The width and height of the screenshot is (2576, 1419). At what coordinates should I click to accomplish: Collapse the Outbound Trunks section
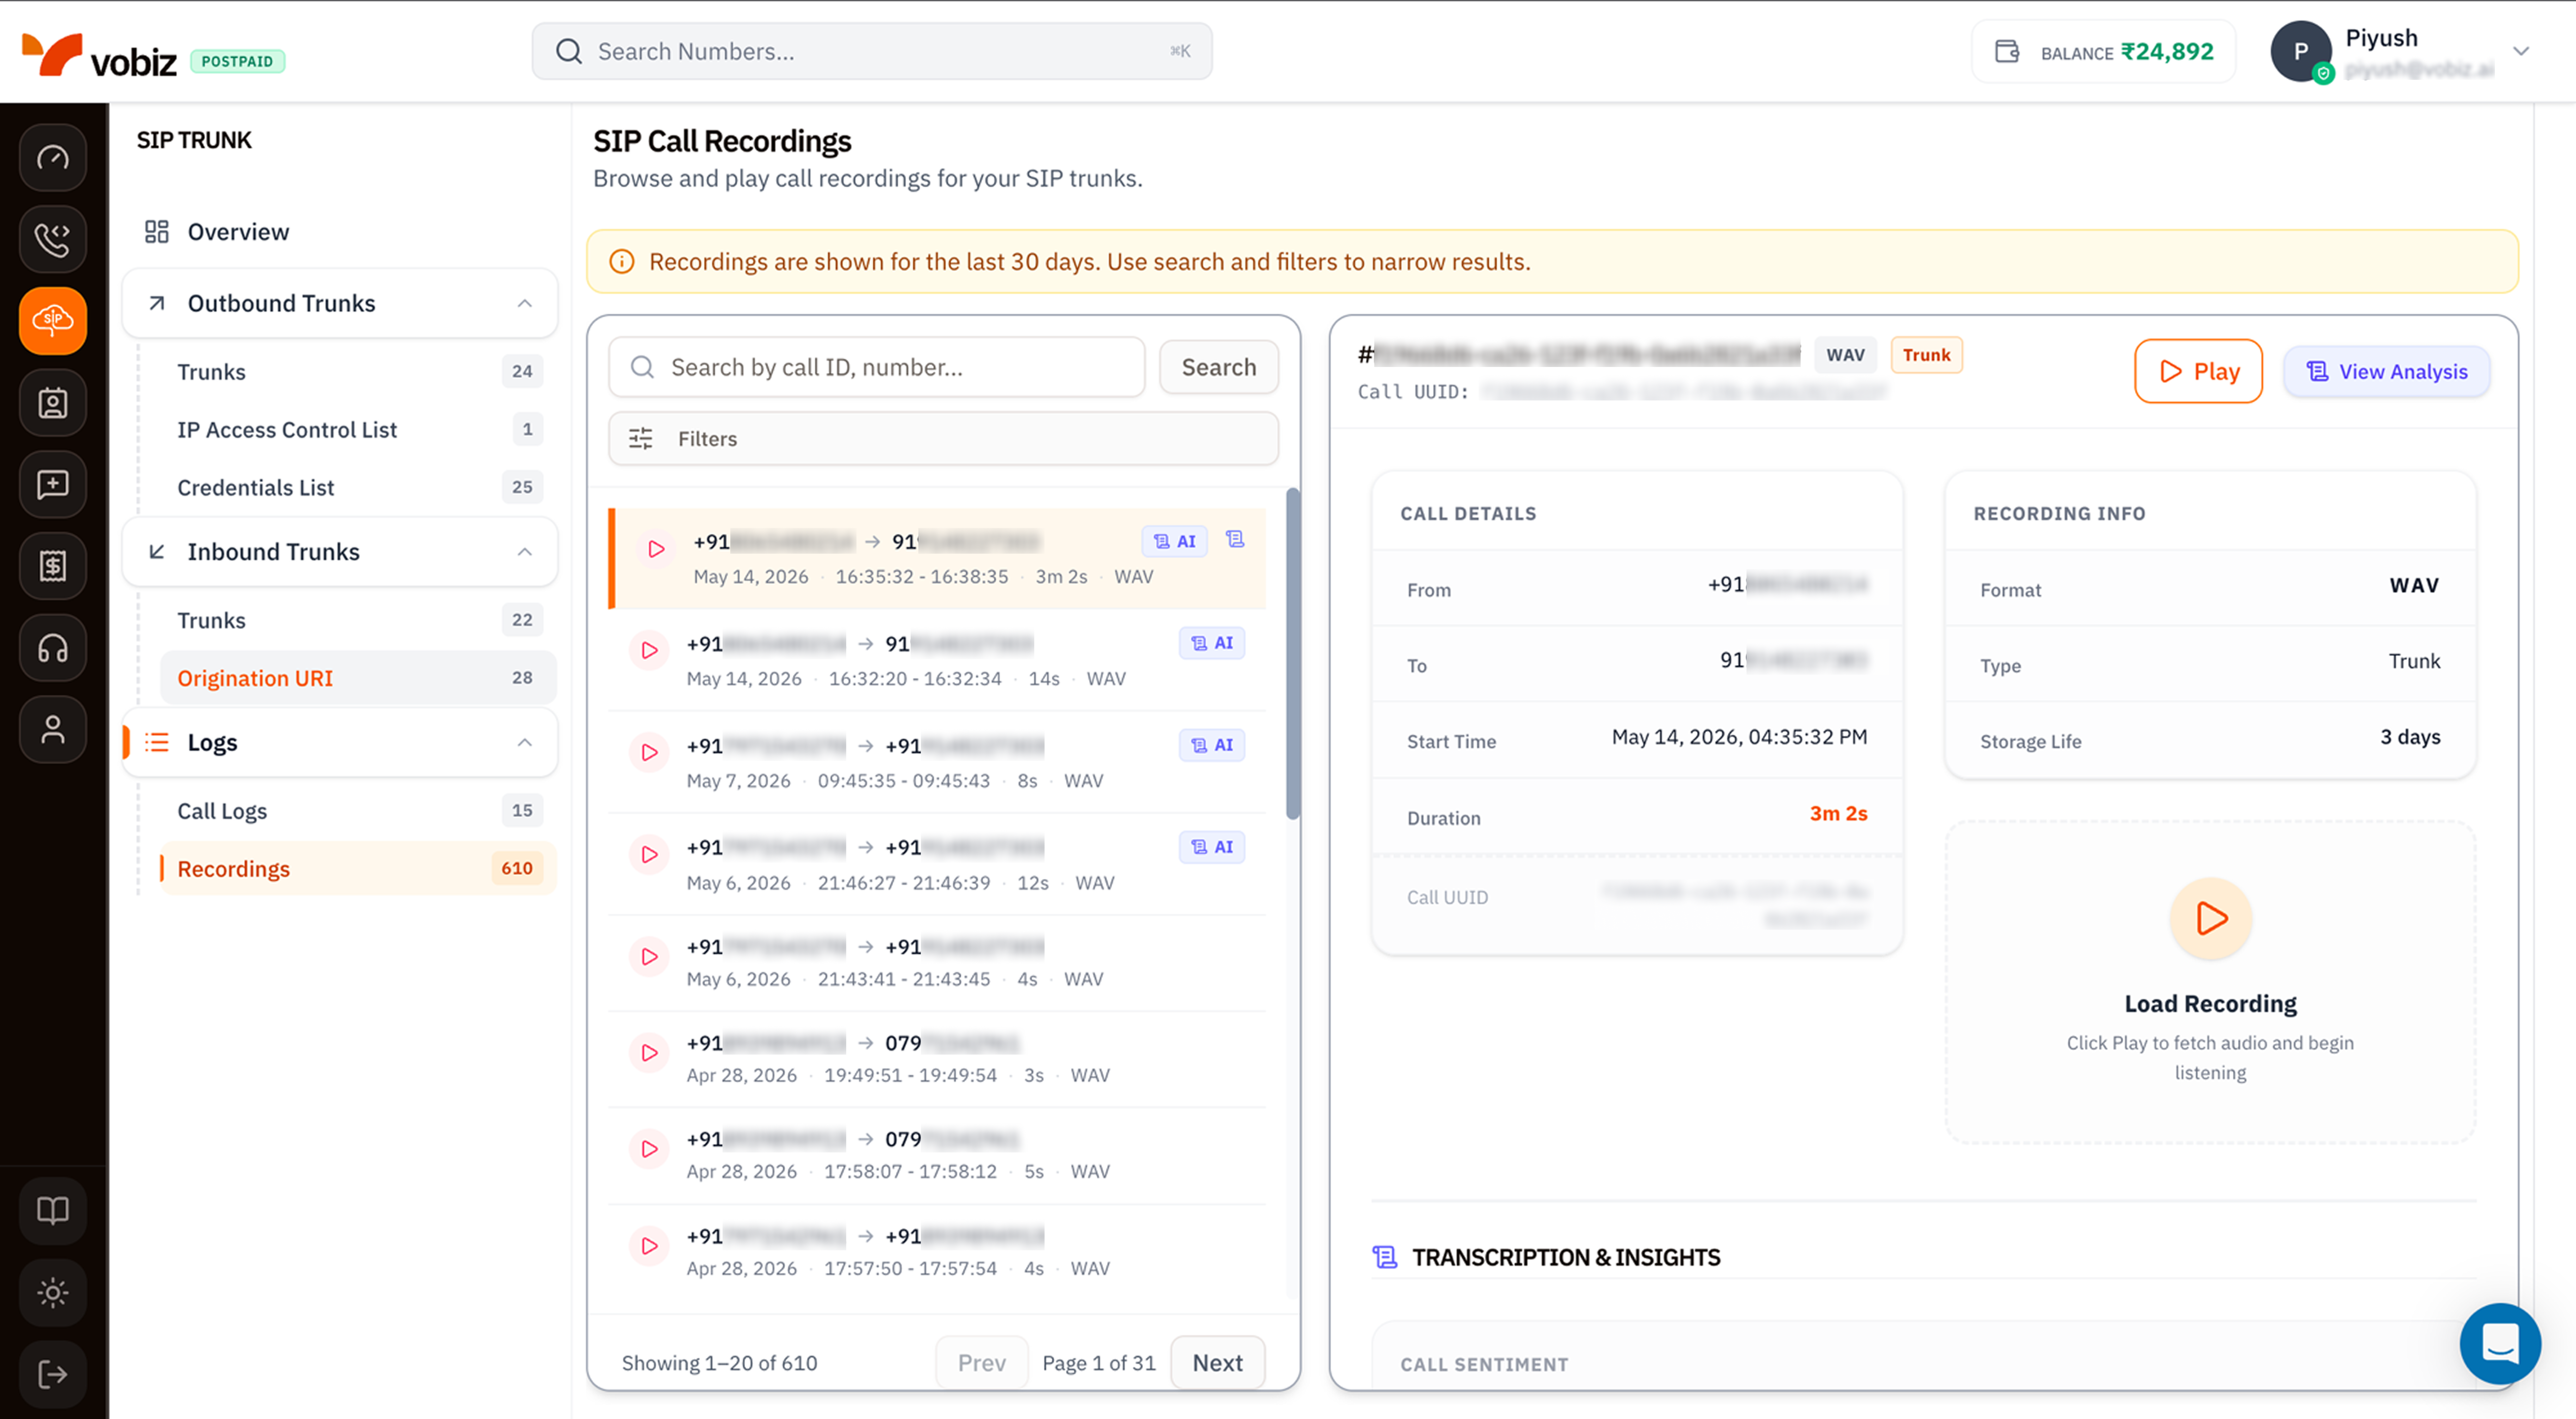525,303
